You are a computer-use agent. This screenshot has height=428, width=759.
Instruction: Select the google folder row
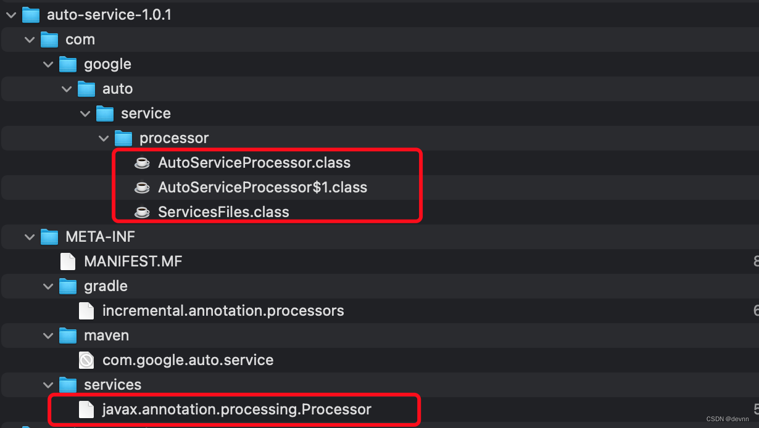107,64
